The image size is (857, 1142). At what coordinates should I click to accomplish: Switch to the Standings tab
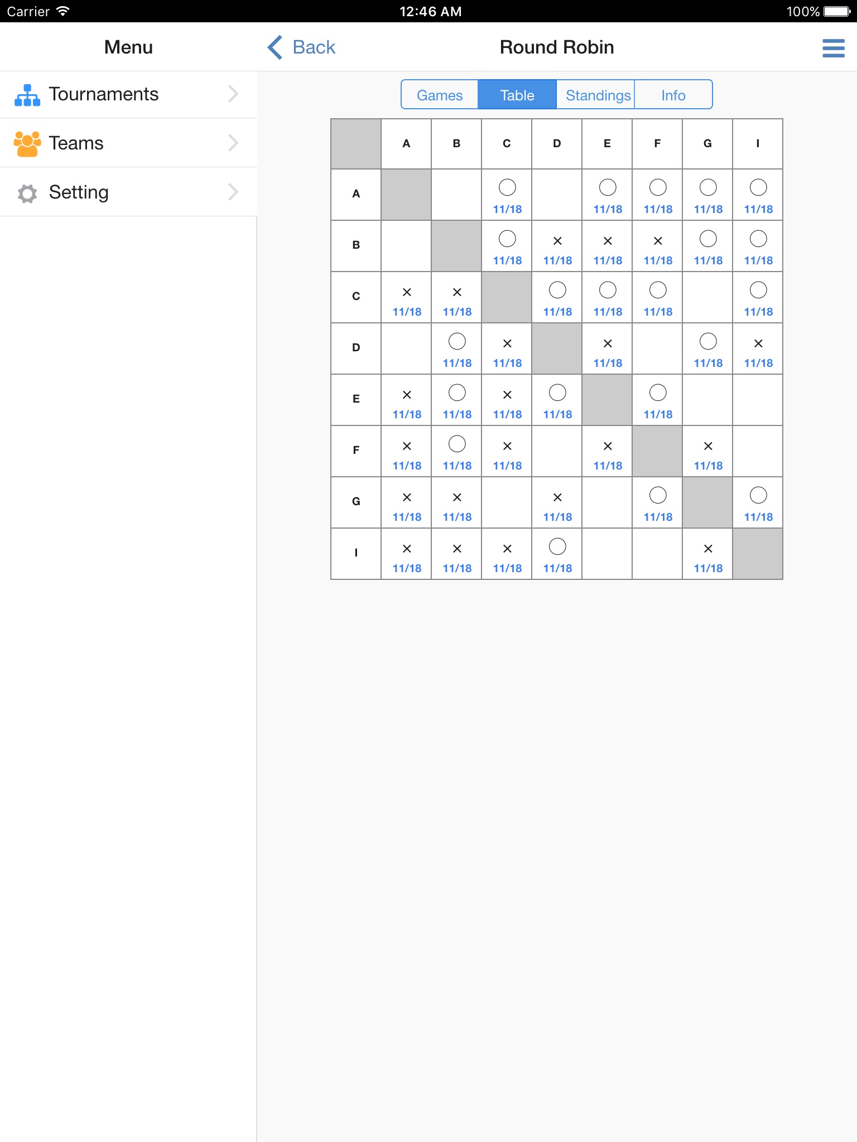(598, 95)
